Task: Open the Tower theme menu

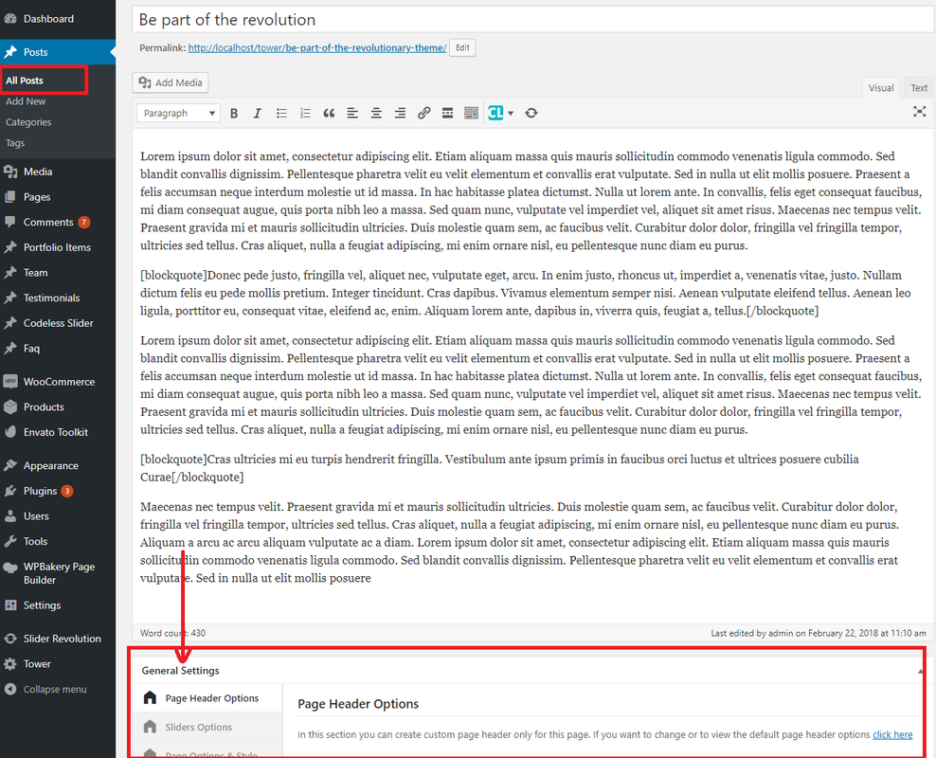Action: (x=58, y=663)
